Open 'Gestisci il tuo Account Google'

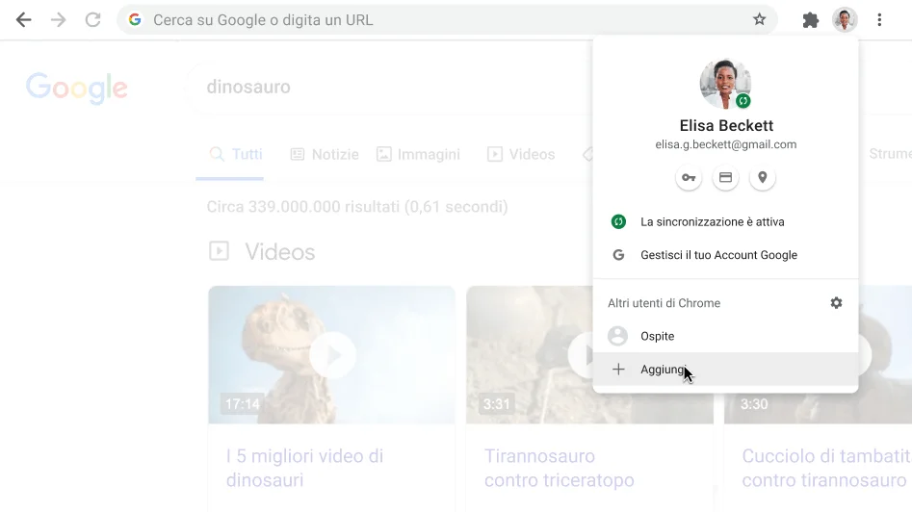click(718, 255)
